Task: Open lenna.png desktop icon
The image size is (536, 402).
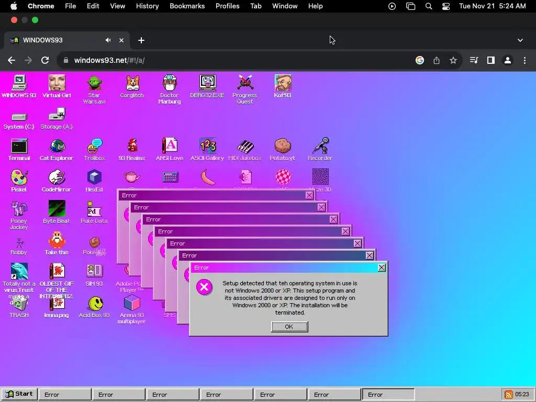Action: tap(57, 307)
